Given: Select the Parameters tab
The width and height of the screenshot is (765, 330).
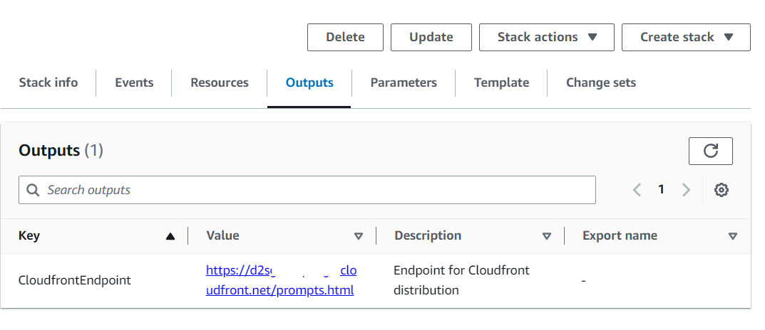Looking at the screenshot, I should click(x=404, y=82).
